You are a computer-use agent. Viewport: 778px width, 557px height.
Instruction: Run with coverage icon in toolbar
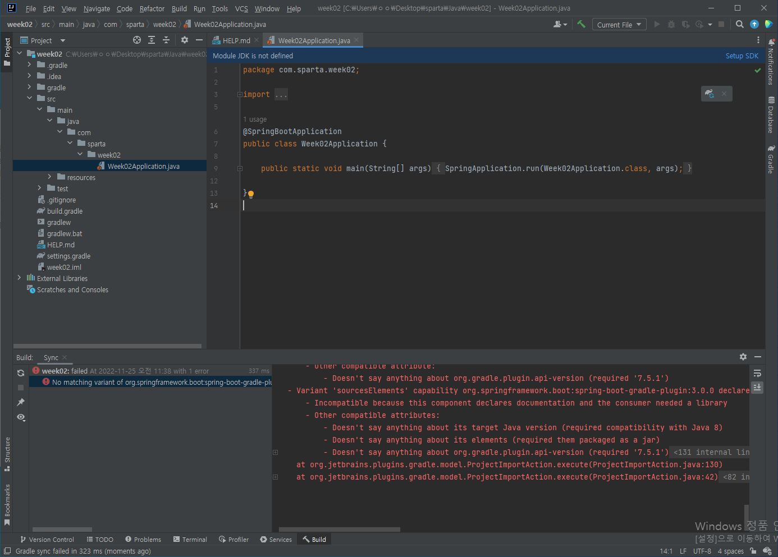[x=685, y=24]
